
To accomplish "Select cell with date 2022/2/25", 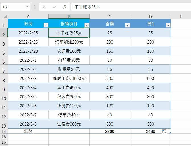I will (x=28, y=33).
